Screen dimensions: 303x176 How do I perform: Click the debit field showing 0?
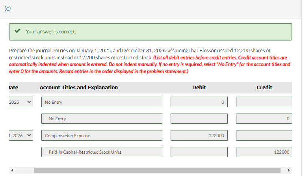coord(199,102)
